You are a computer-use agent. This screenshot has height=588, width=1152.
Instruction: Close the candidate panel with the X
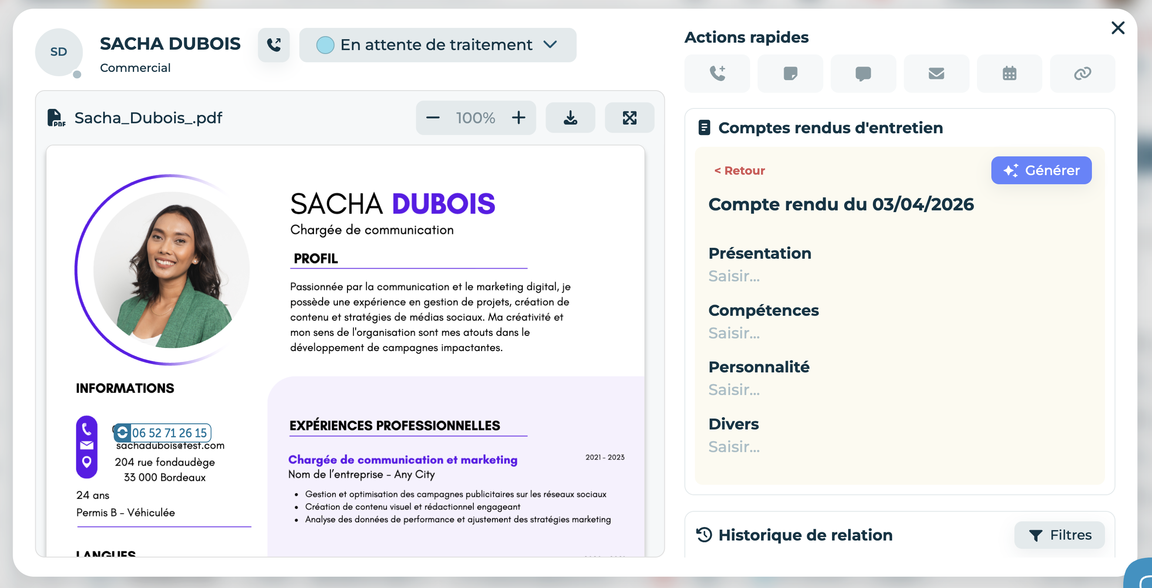tap(1118, 28)
